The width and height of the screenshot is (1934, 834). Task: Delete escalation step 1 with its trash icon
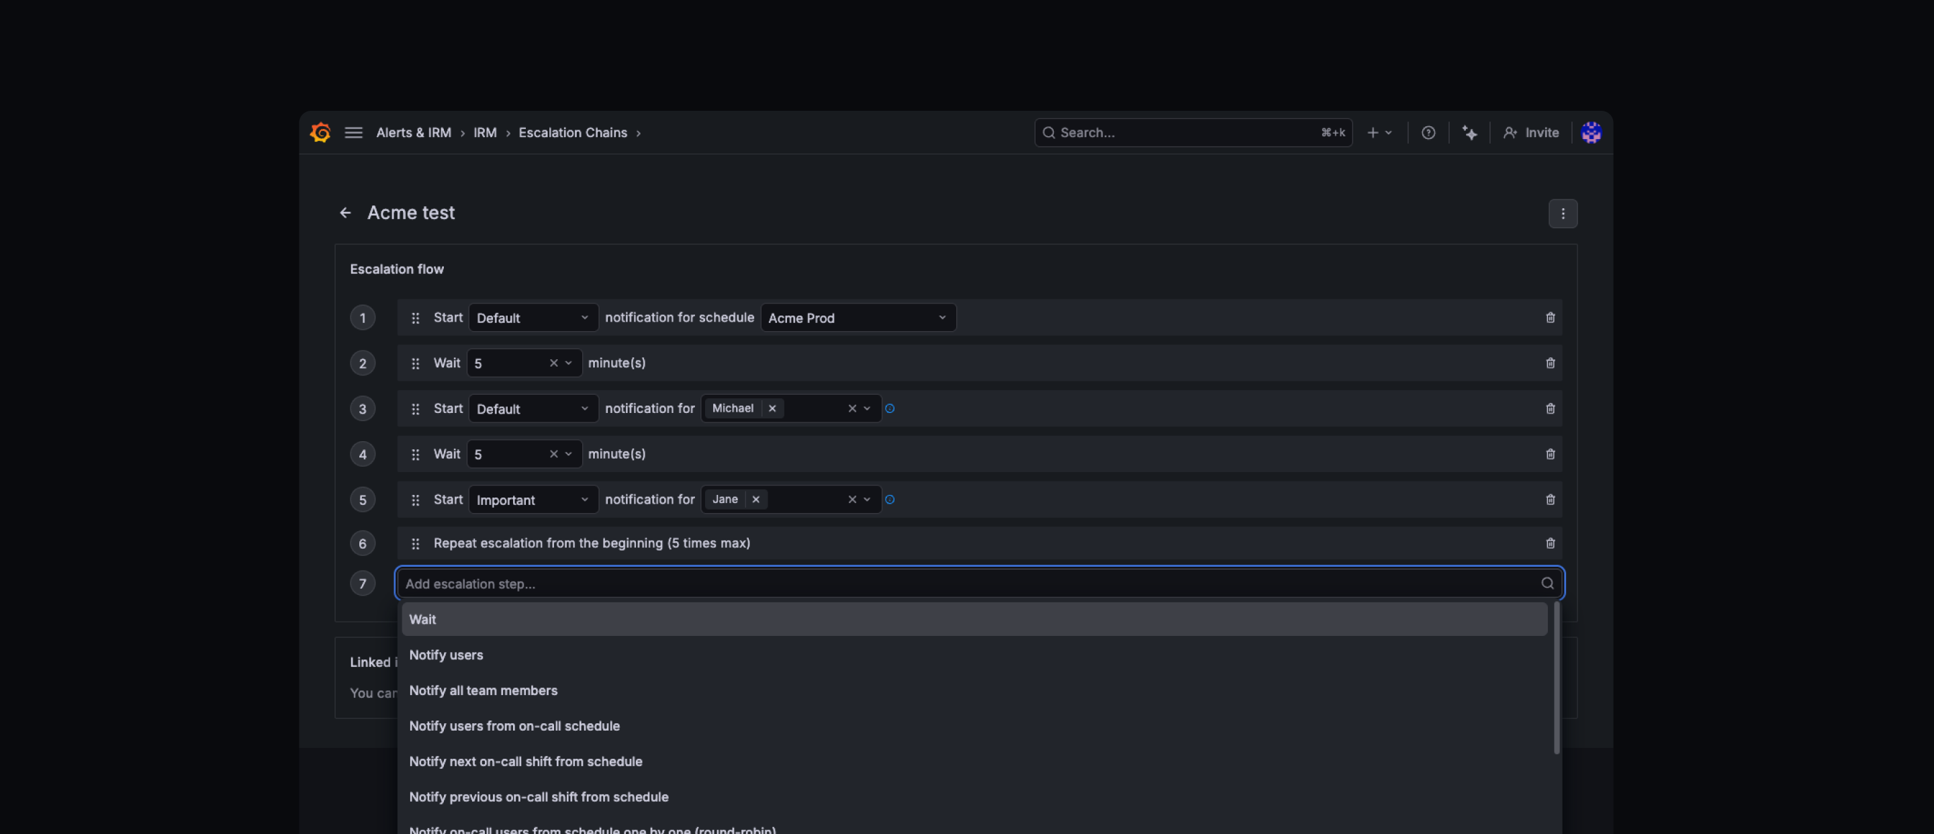pos(1551,318)
